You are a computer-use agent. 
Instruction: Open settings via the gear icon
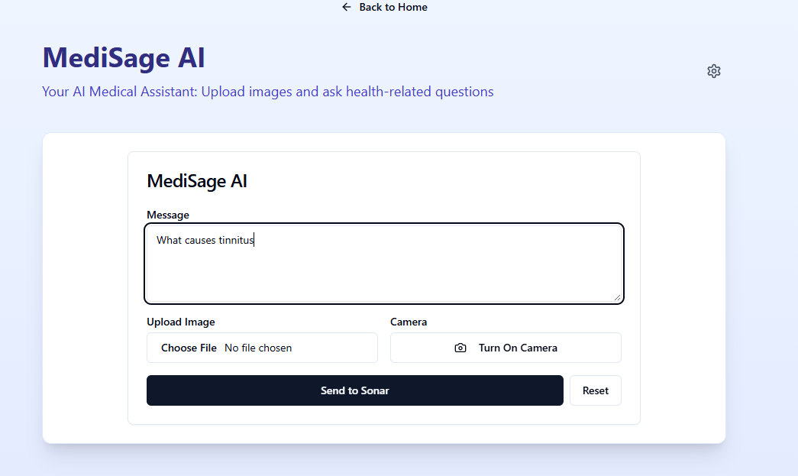[713, 71]
